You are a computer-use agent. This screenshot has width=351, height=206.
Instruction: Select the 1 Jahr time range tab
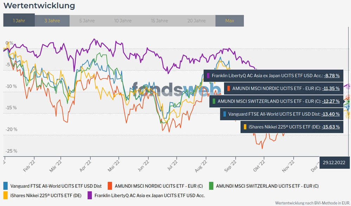click(x=19, y=21)
